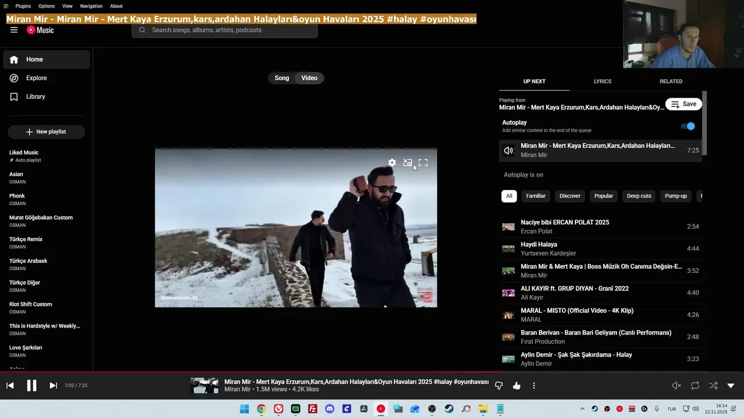
Task: Click the YouTube Music logo
Action: coord(40,30)
